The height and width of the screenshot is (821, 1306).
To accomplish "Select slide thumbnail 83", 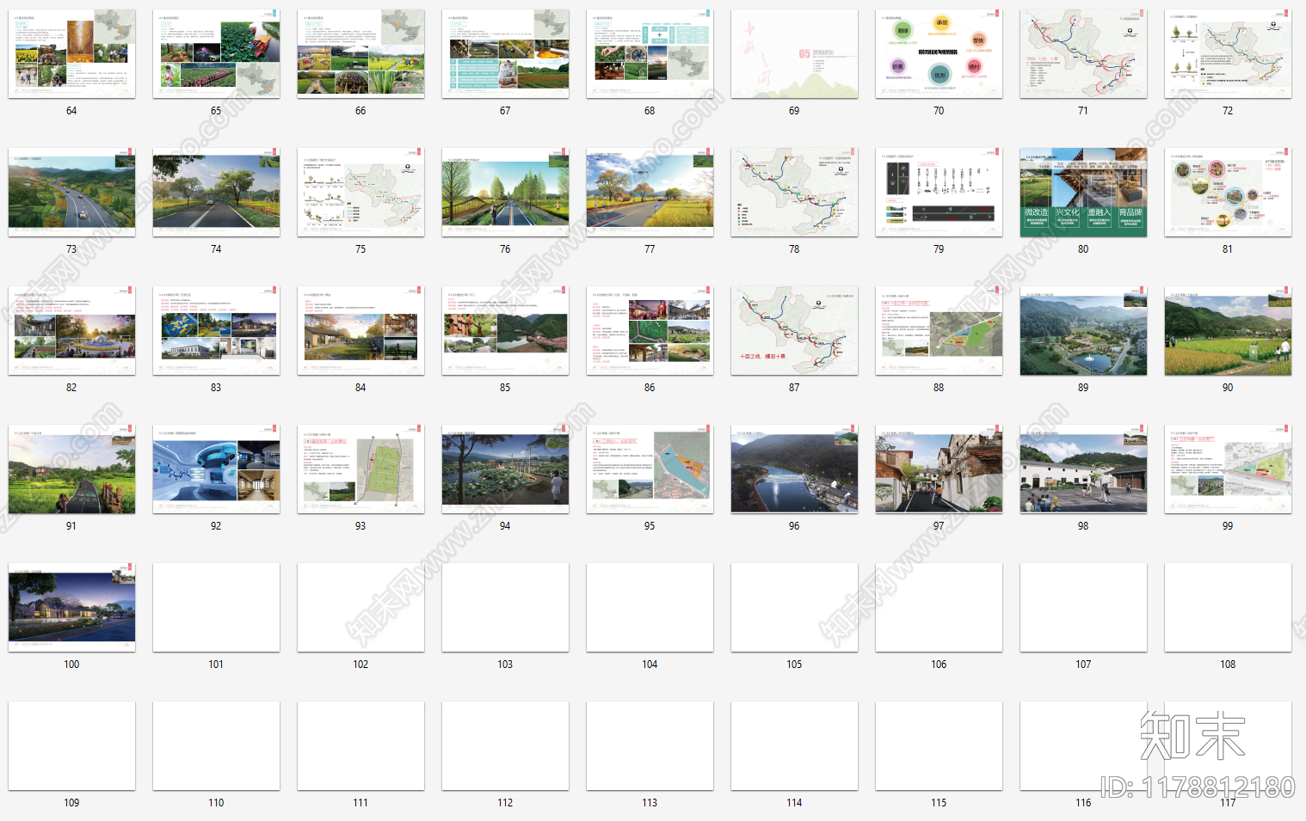I will tap(216, 330).
